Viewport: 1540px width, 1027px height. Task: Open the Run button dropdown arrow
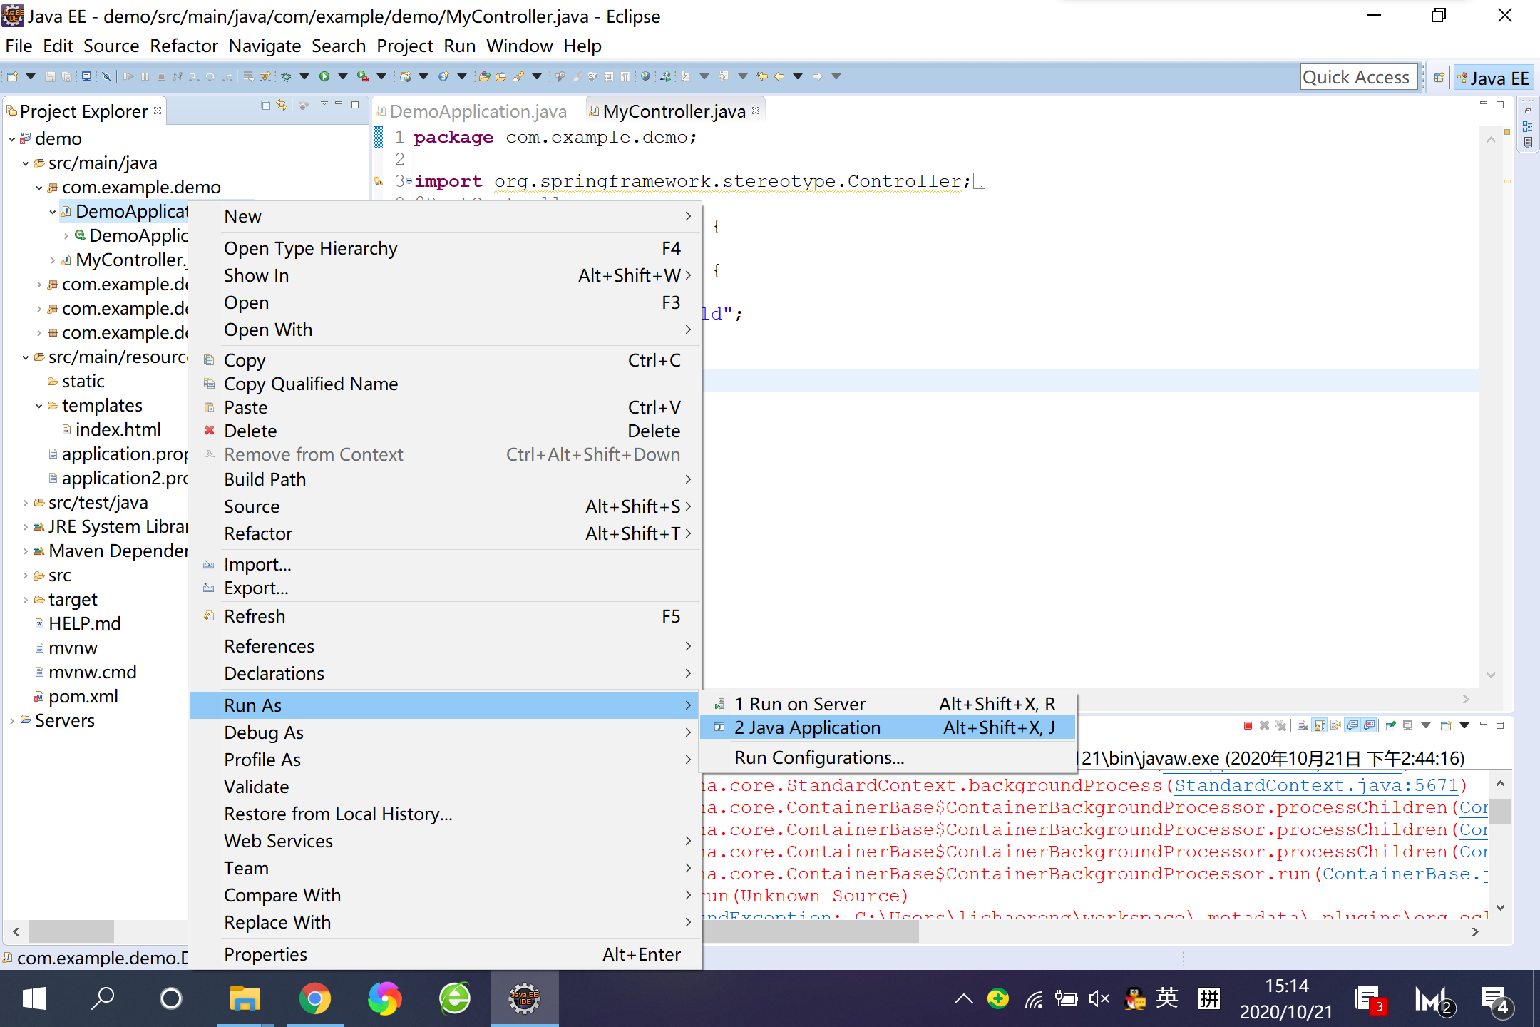pos(343,76)
